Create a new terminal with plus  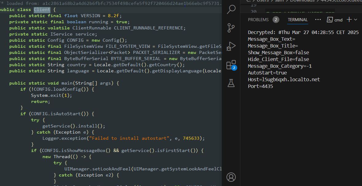349,20
